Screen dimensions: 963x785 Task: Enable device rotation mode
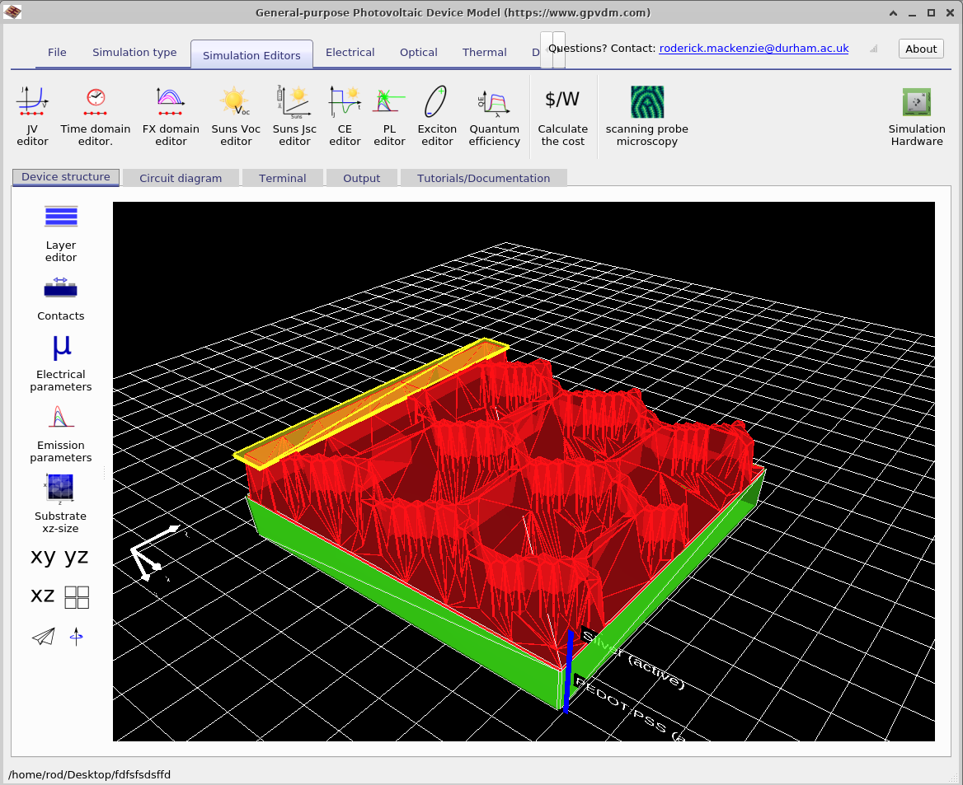[x=75, y=635]
